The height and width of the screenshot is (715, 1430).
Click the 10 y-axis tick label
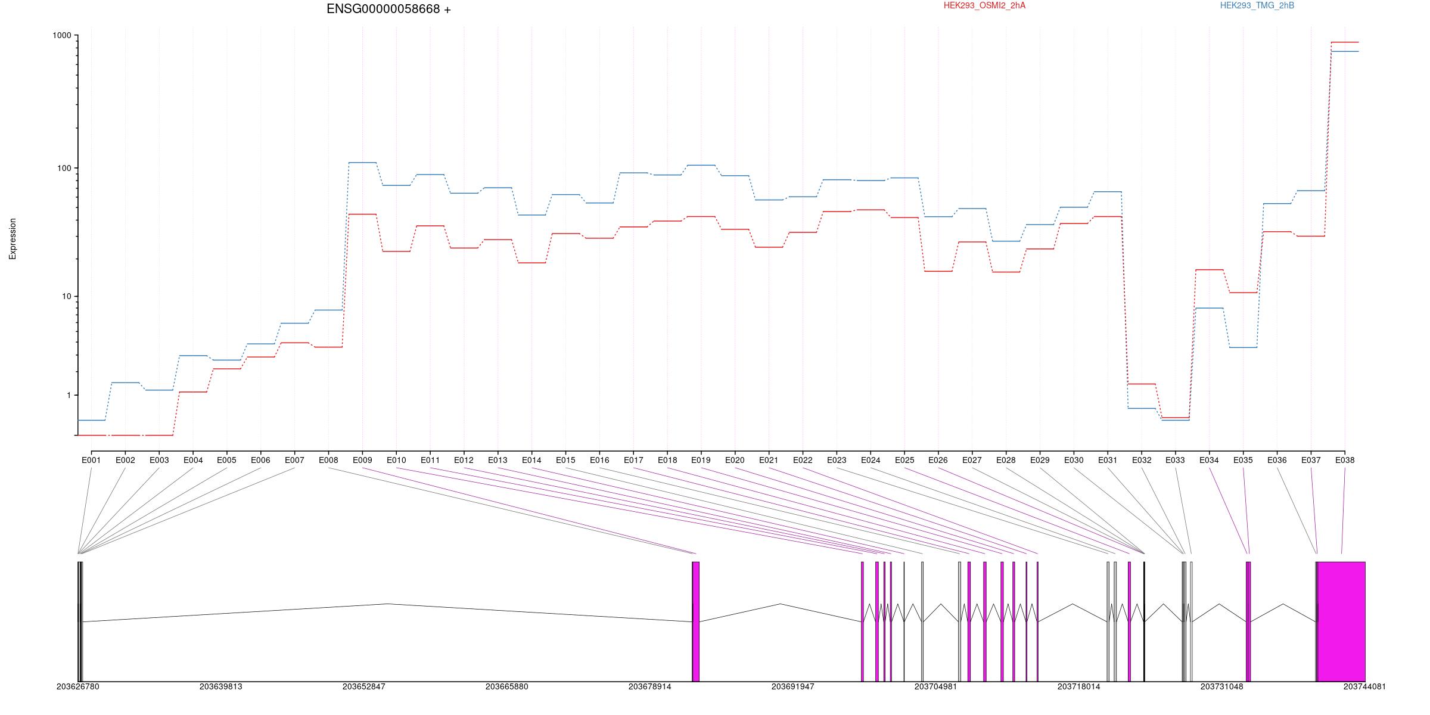click(67, 296)
